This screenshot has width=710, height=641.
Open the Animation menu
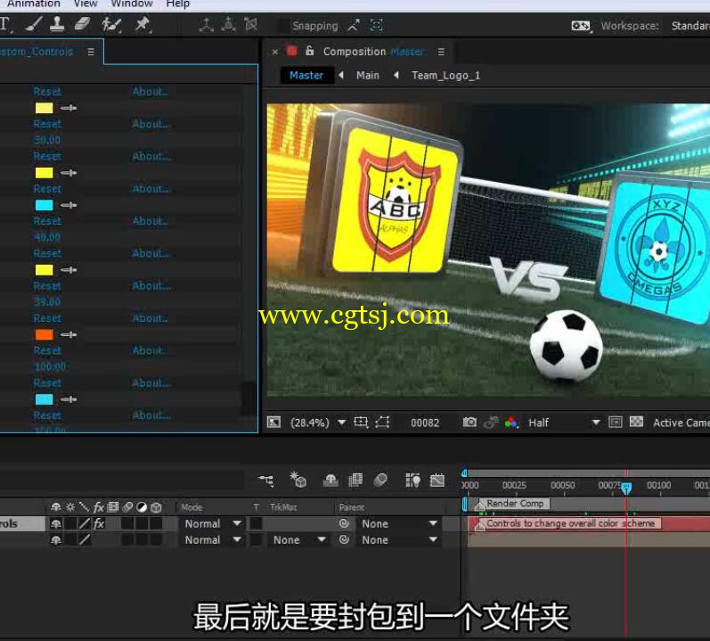[x=34, y=4]
